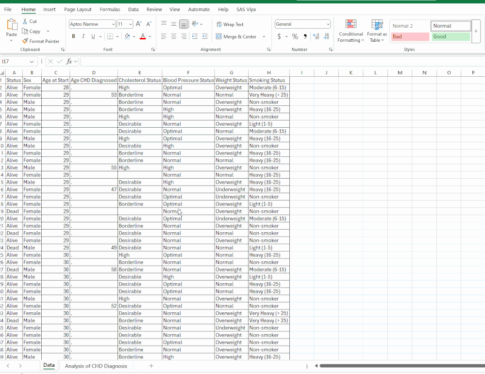Align text right in cell
Viewport: 485px width, 374px height.
tap(184, 36)
